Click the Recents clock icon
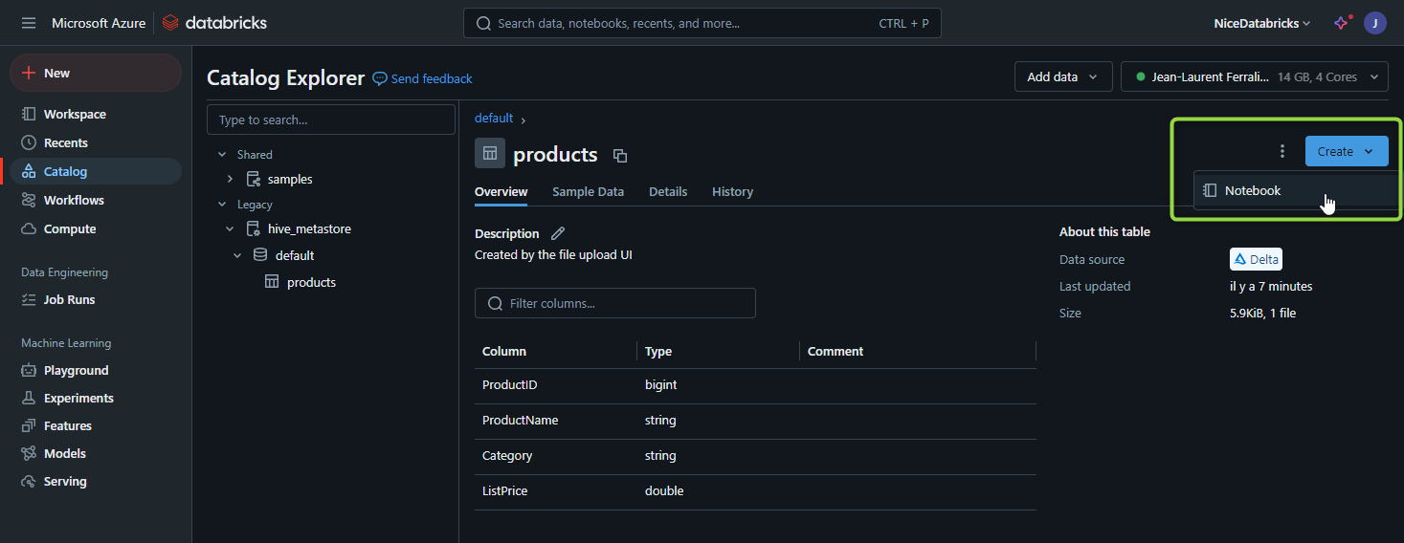The height and width of the screenshot is (543, 1404). click(29, 142)
